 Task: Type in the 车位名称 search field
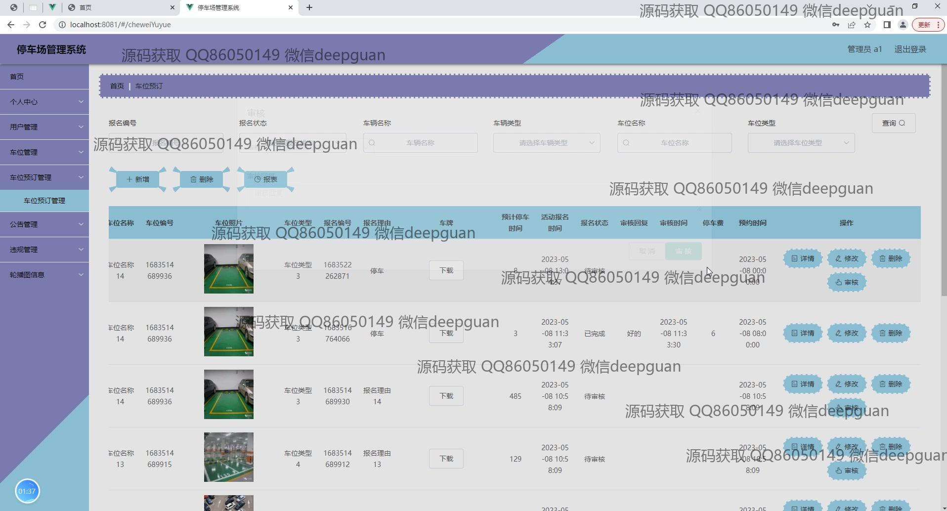(x=675, y=143)
